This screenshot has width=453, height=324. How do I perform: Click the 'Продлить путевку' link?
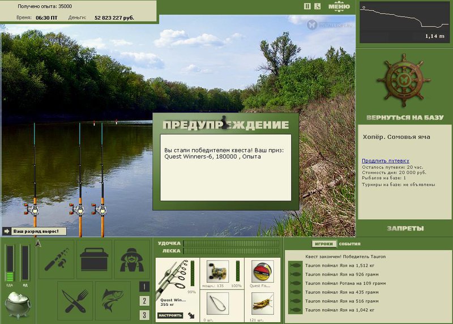[x=386, y=161]
